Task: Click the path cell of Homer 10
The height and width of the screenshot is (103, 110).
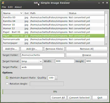Action: pos(49,25)
